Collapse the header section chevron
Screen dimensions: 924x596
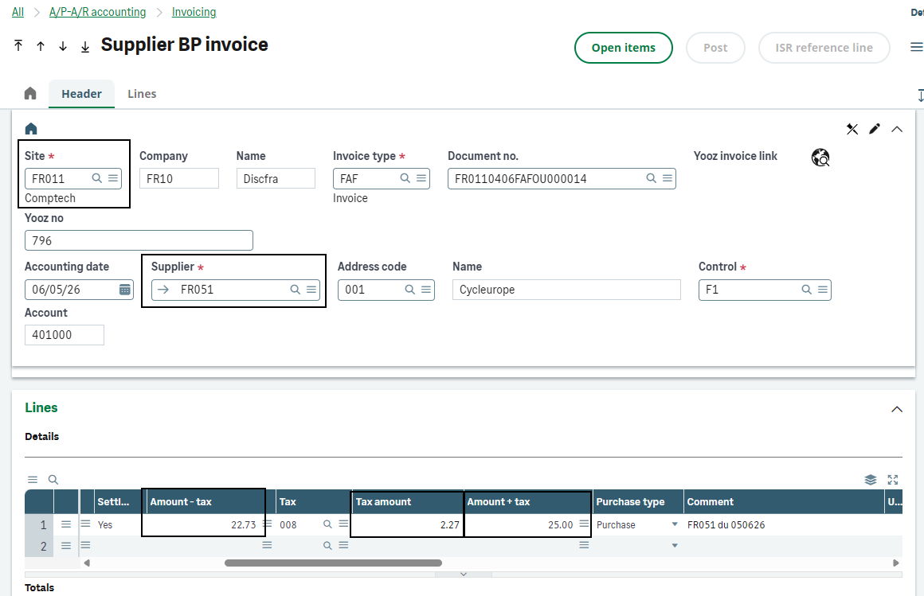click(897, 129)
